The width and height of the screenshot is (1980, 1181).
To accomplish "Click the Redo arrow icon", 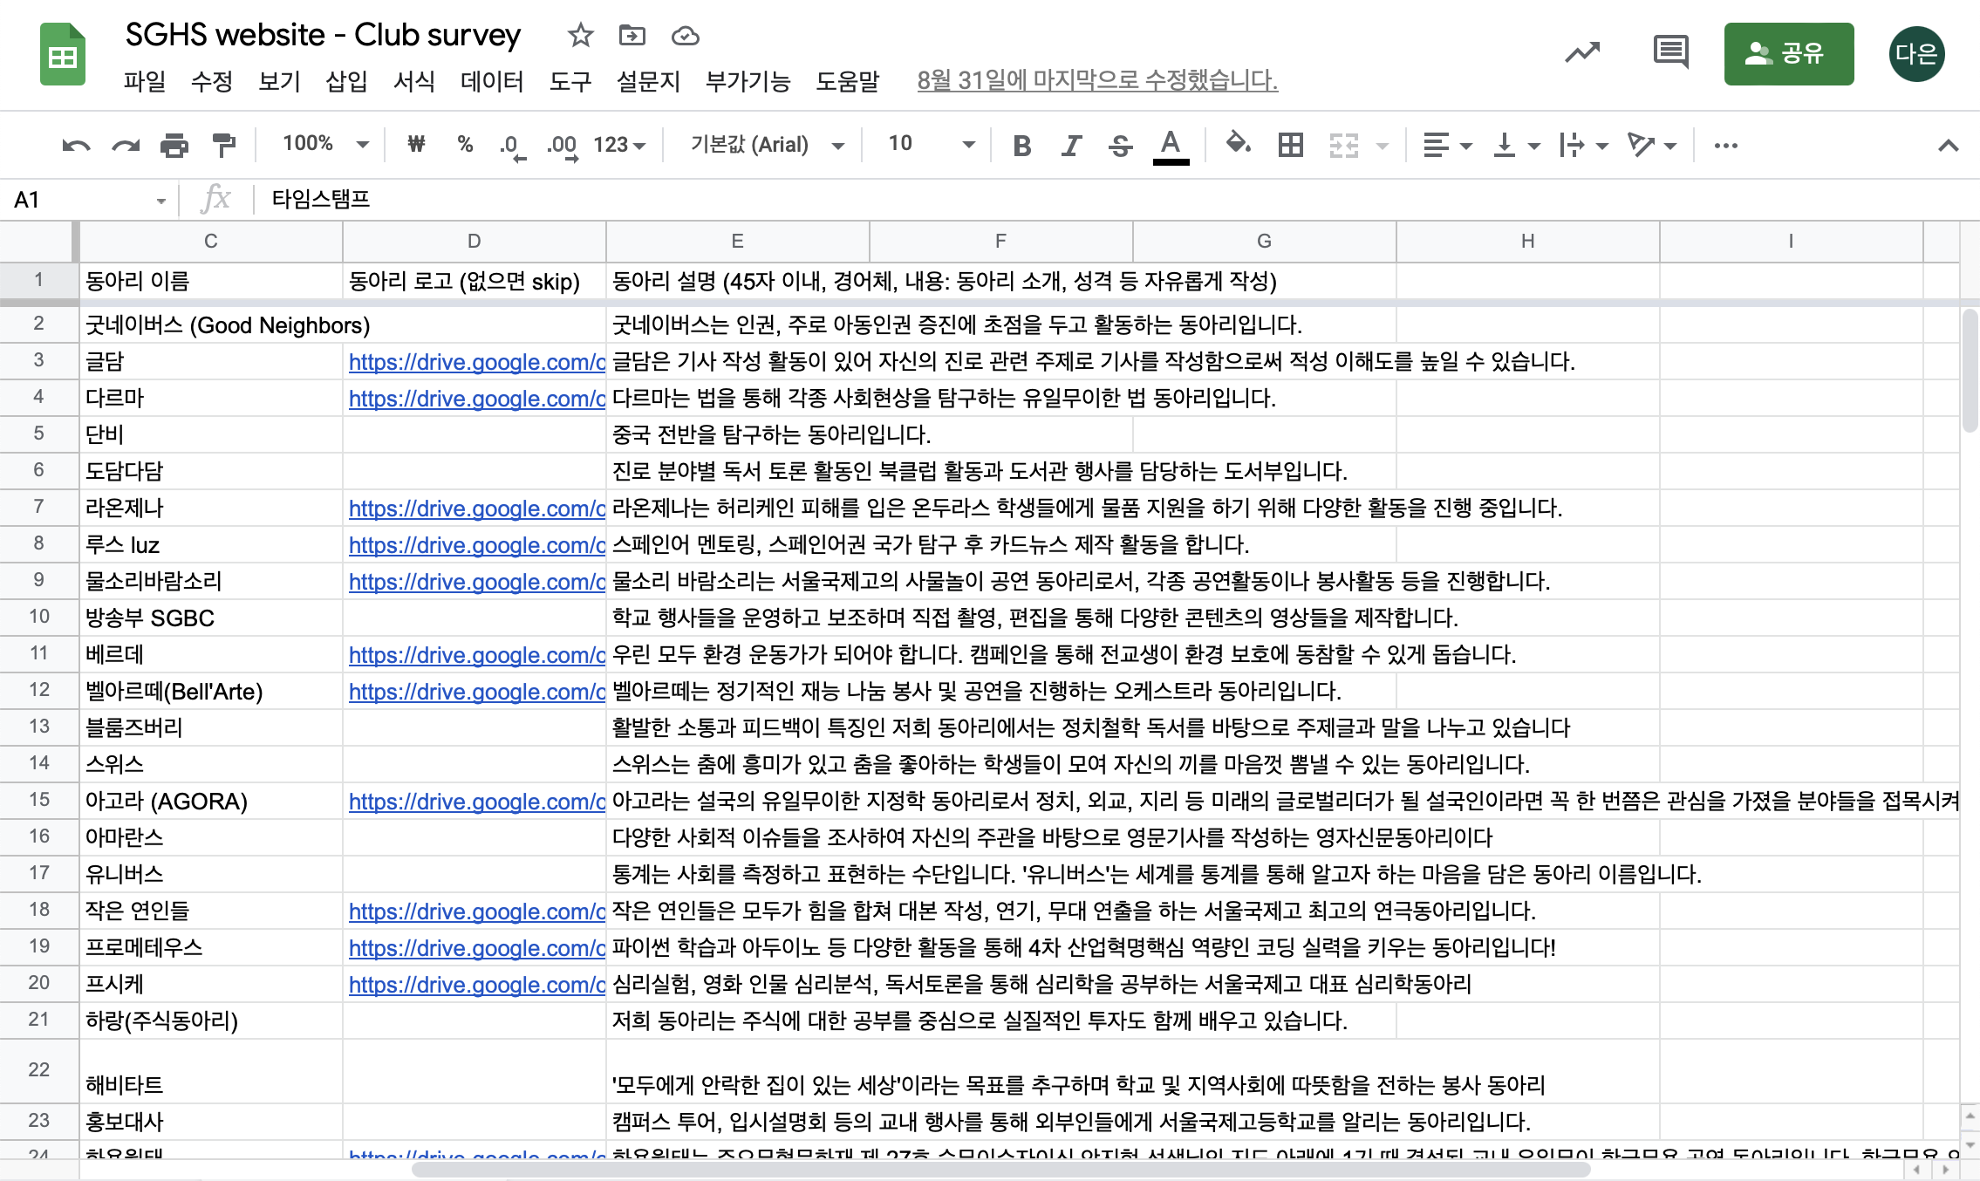I will tap(126, 145).
